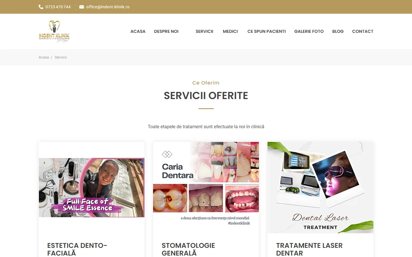Viewport: 412px width, 257px height.
Task: Go to the BLOG page
Action: [x=338, y=31]
